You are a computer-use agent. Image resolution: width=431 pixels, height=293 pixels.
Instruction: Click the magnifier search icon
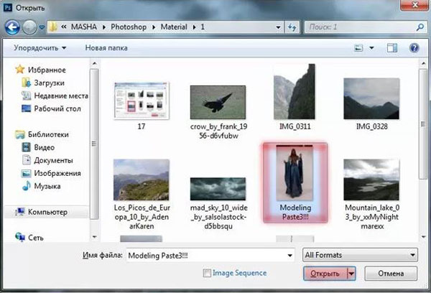[x=420, y=27]
